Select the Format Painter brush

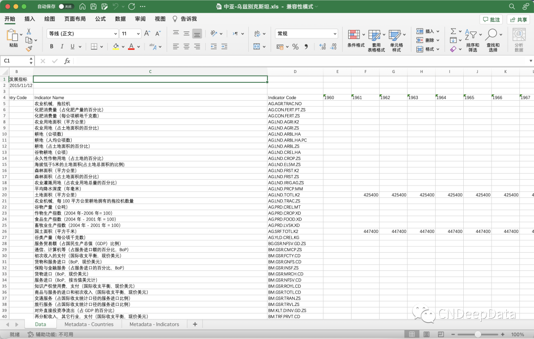[x=29, y=49]
